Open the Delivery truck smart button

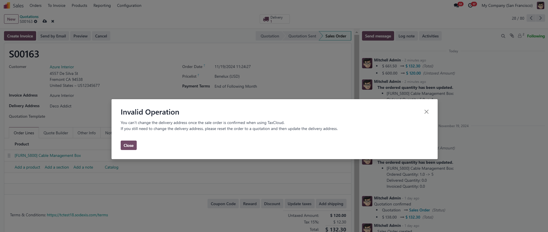[275, 19]
